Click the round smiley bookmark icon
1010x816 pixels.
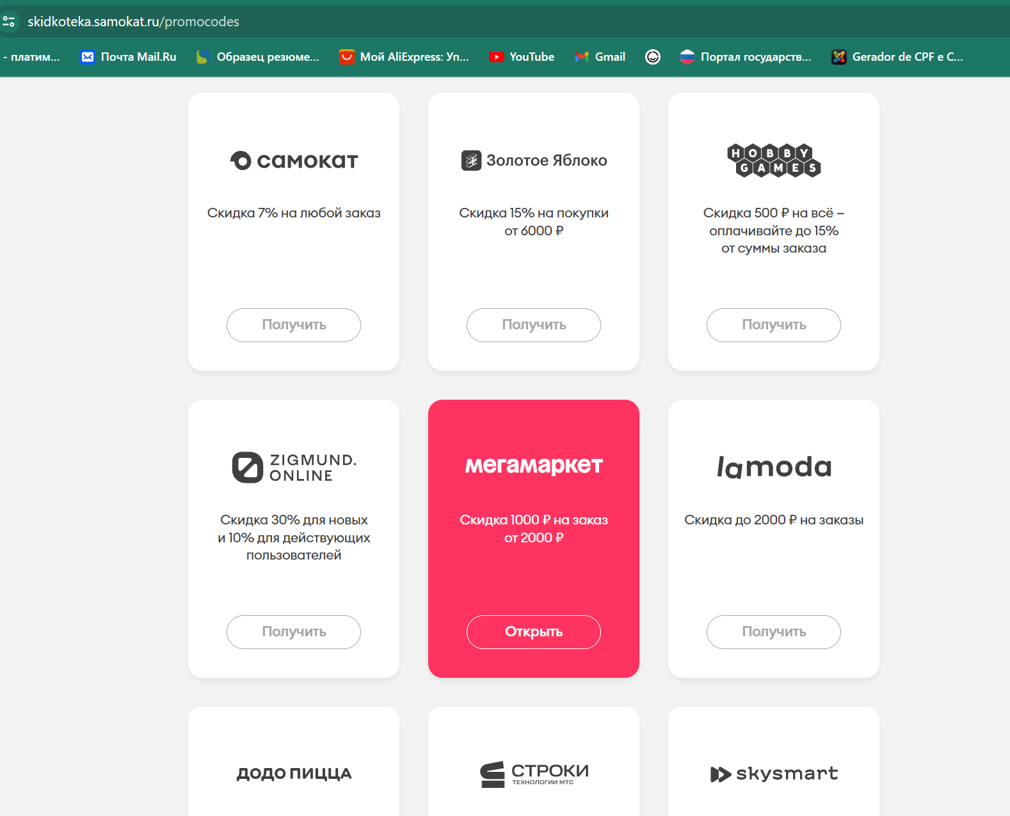653,57
